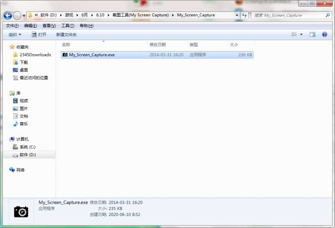Open the 文档 library
Image resolution: width=335 pixels, height=228 pixels.
point(21,116)
